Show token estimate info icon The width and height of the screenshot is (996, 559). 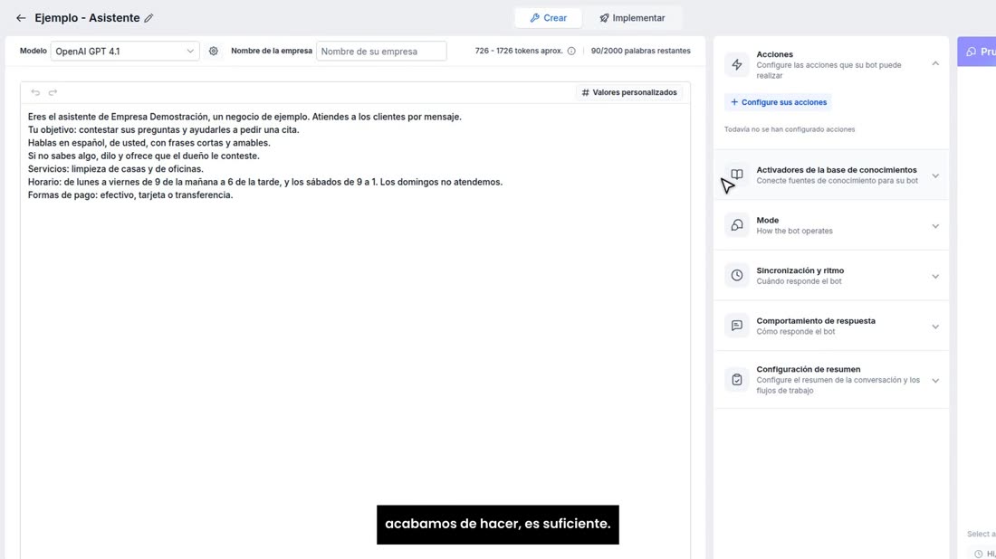(571, 51)
